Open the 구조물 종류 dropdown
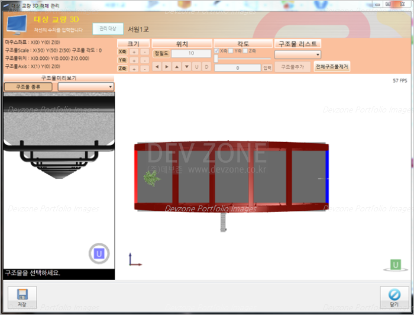 [86, 86]
